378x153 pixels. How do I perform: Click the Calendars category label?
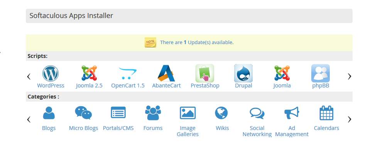(326, 128)
